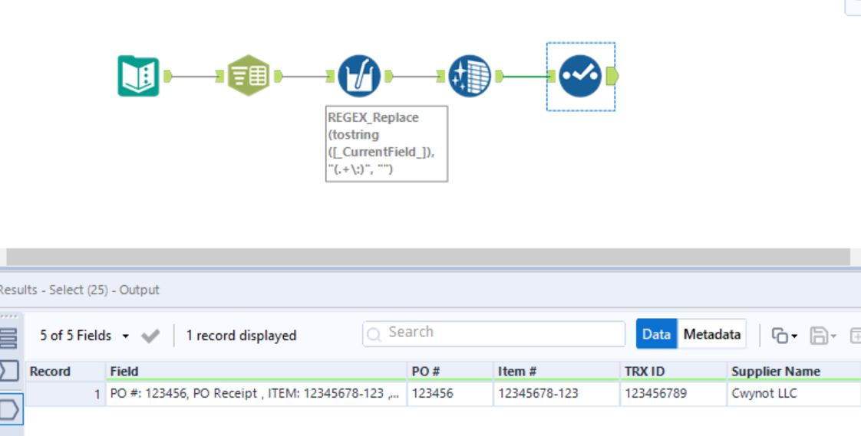Image resolution: width=861 pixels, height=436 pixels.
Task: Select the Select tool with checkmark icon
Action: coord(579,76)
